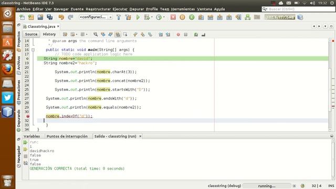Switch to the Variables tab
Viewport: 336px width, 189px height.
[31, 136]
